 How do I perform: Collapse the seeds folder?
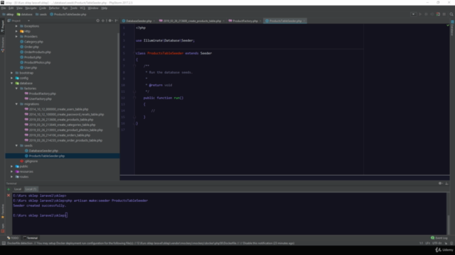(16, 145)
